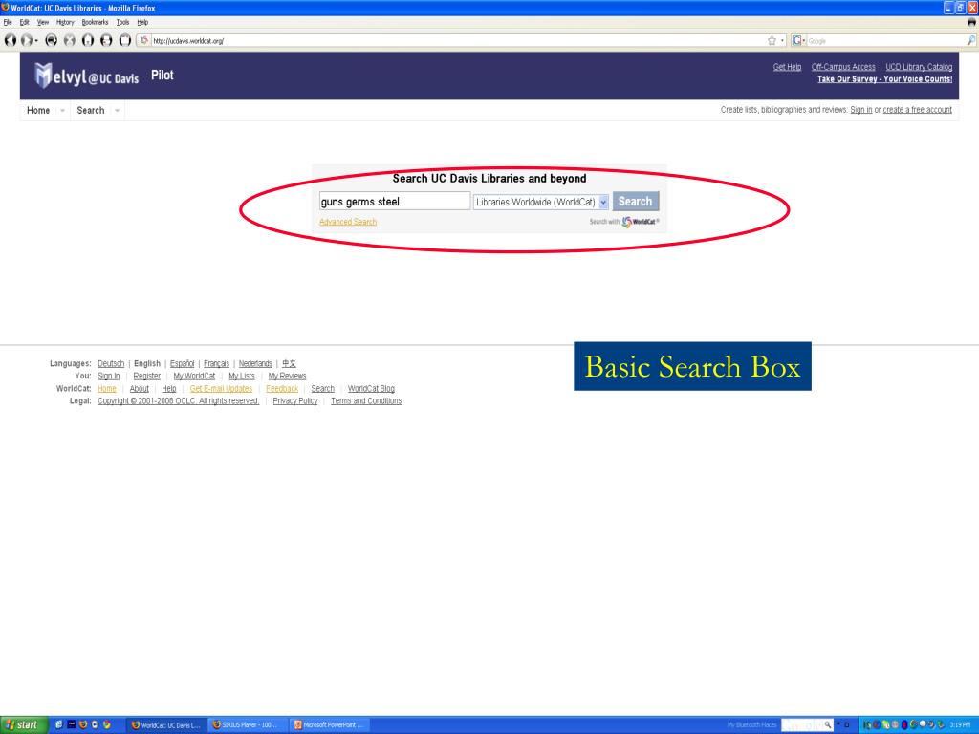Click the top-right Sign in link
The height and width of the screenshot is (734, 979).
pos(861,110)
